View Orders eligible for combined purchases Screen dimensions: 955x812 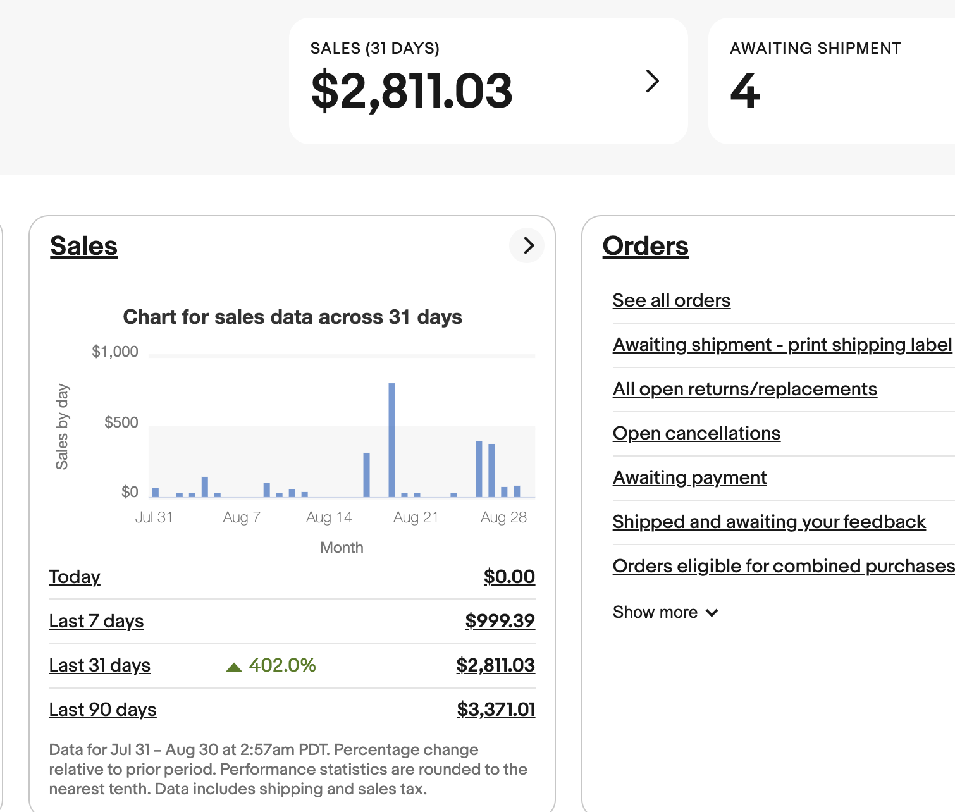[x=783, y=566]
